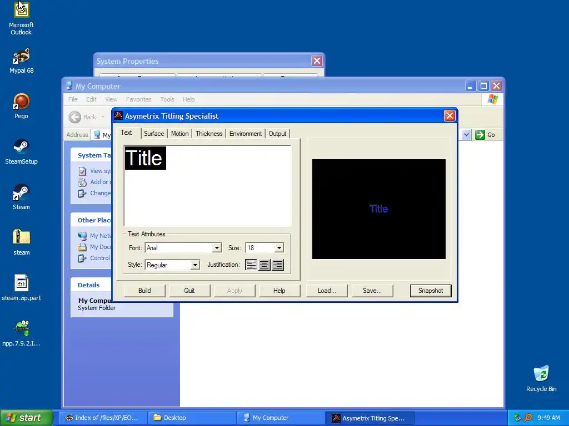
Task: Click View system information icon
Action: (82, 171)
